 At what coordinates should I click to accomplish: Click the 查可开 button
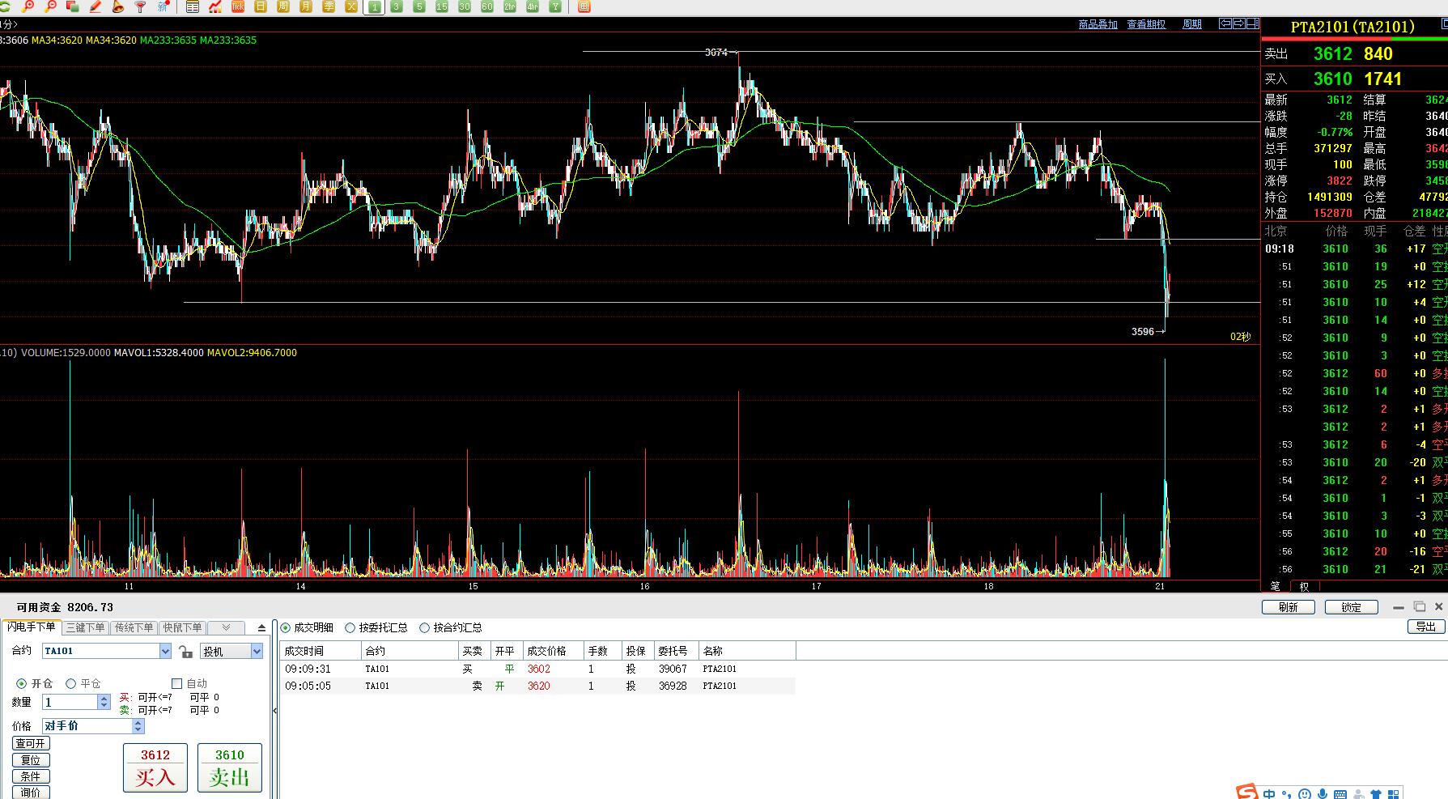click(31, 743)
